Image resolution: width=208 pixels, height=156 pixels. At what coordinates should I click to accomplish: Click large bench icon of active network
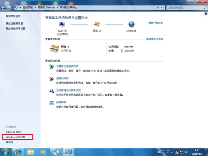pos(54,49)
